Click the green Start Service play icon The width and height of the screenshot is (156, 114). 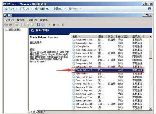pos(49,25)
